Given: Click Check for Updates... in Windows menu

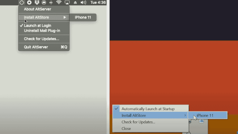Looking at the screenshot, I should tap(138, 122).
